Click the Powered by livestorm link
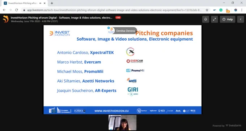Screen dimensions: 246x131 pyautogui.click(x=227, y=126)
